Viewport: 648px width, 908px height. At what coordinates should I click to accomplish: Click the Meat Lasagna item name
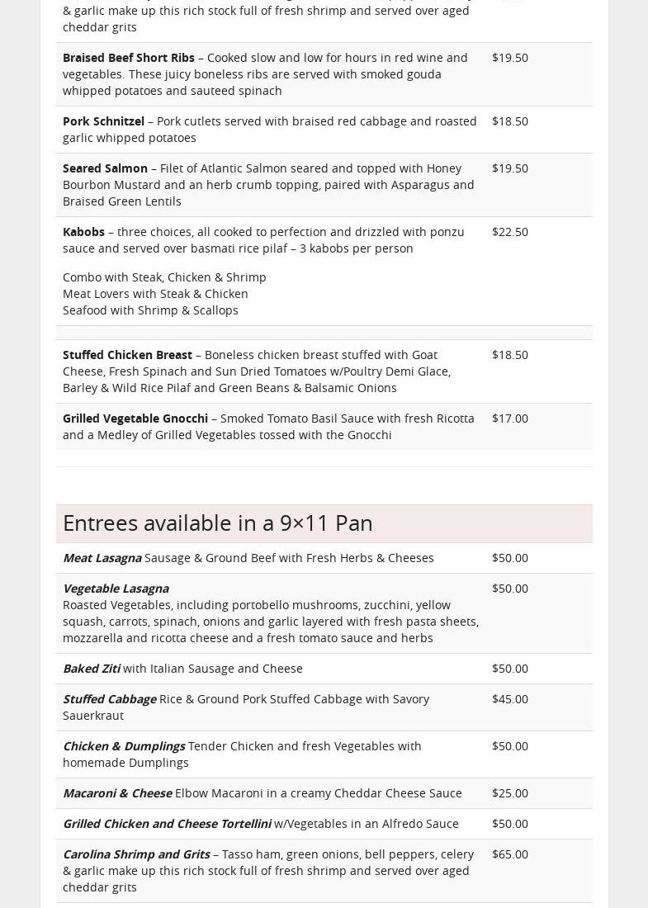point(102,558)
